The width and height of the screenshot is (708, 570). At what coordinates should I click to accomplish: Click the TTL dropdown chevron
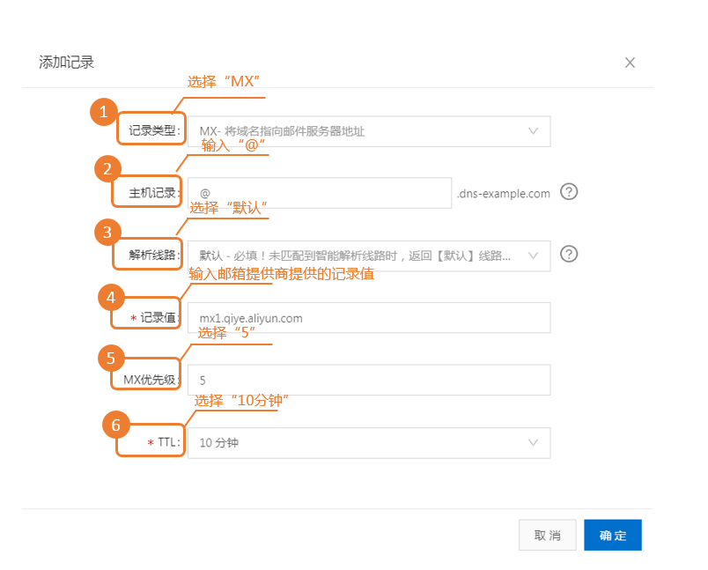point(533,442)
